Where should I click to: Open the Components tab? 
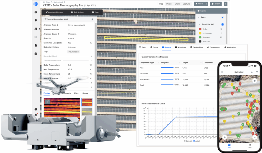coord(214,47)
